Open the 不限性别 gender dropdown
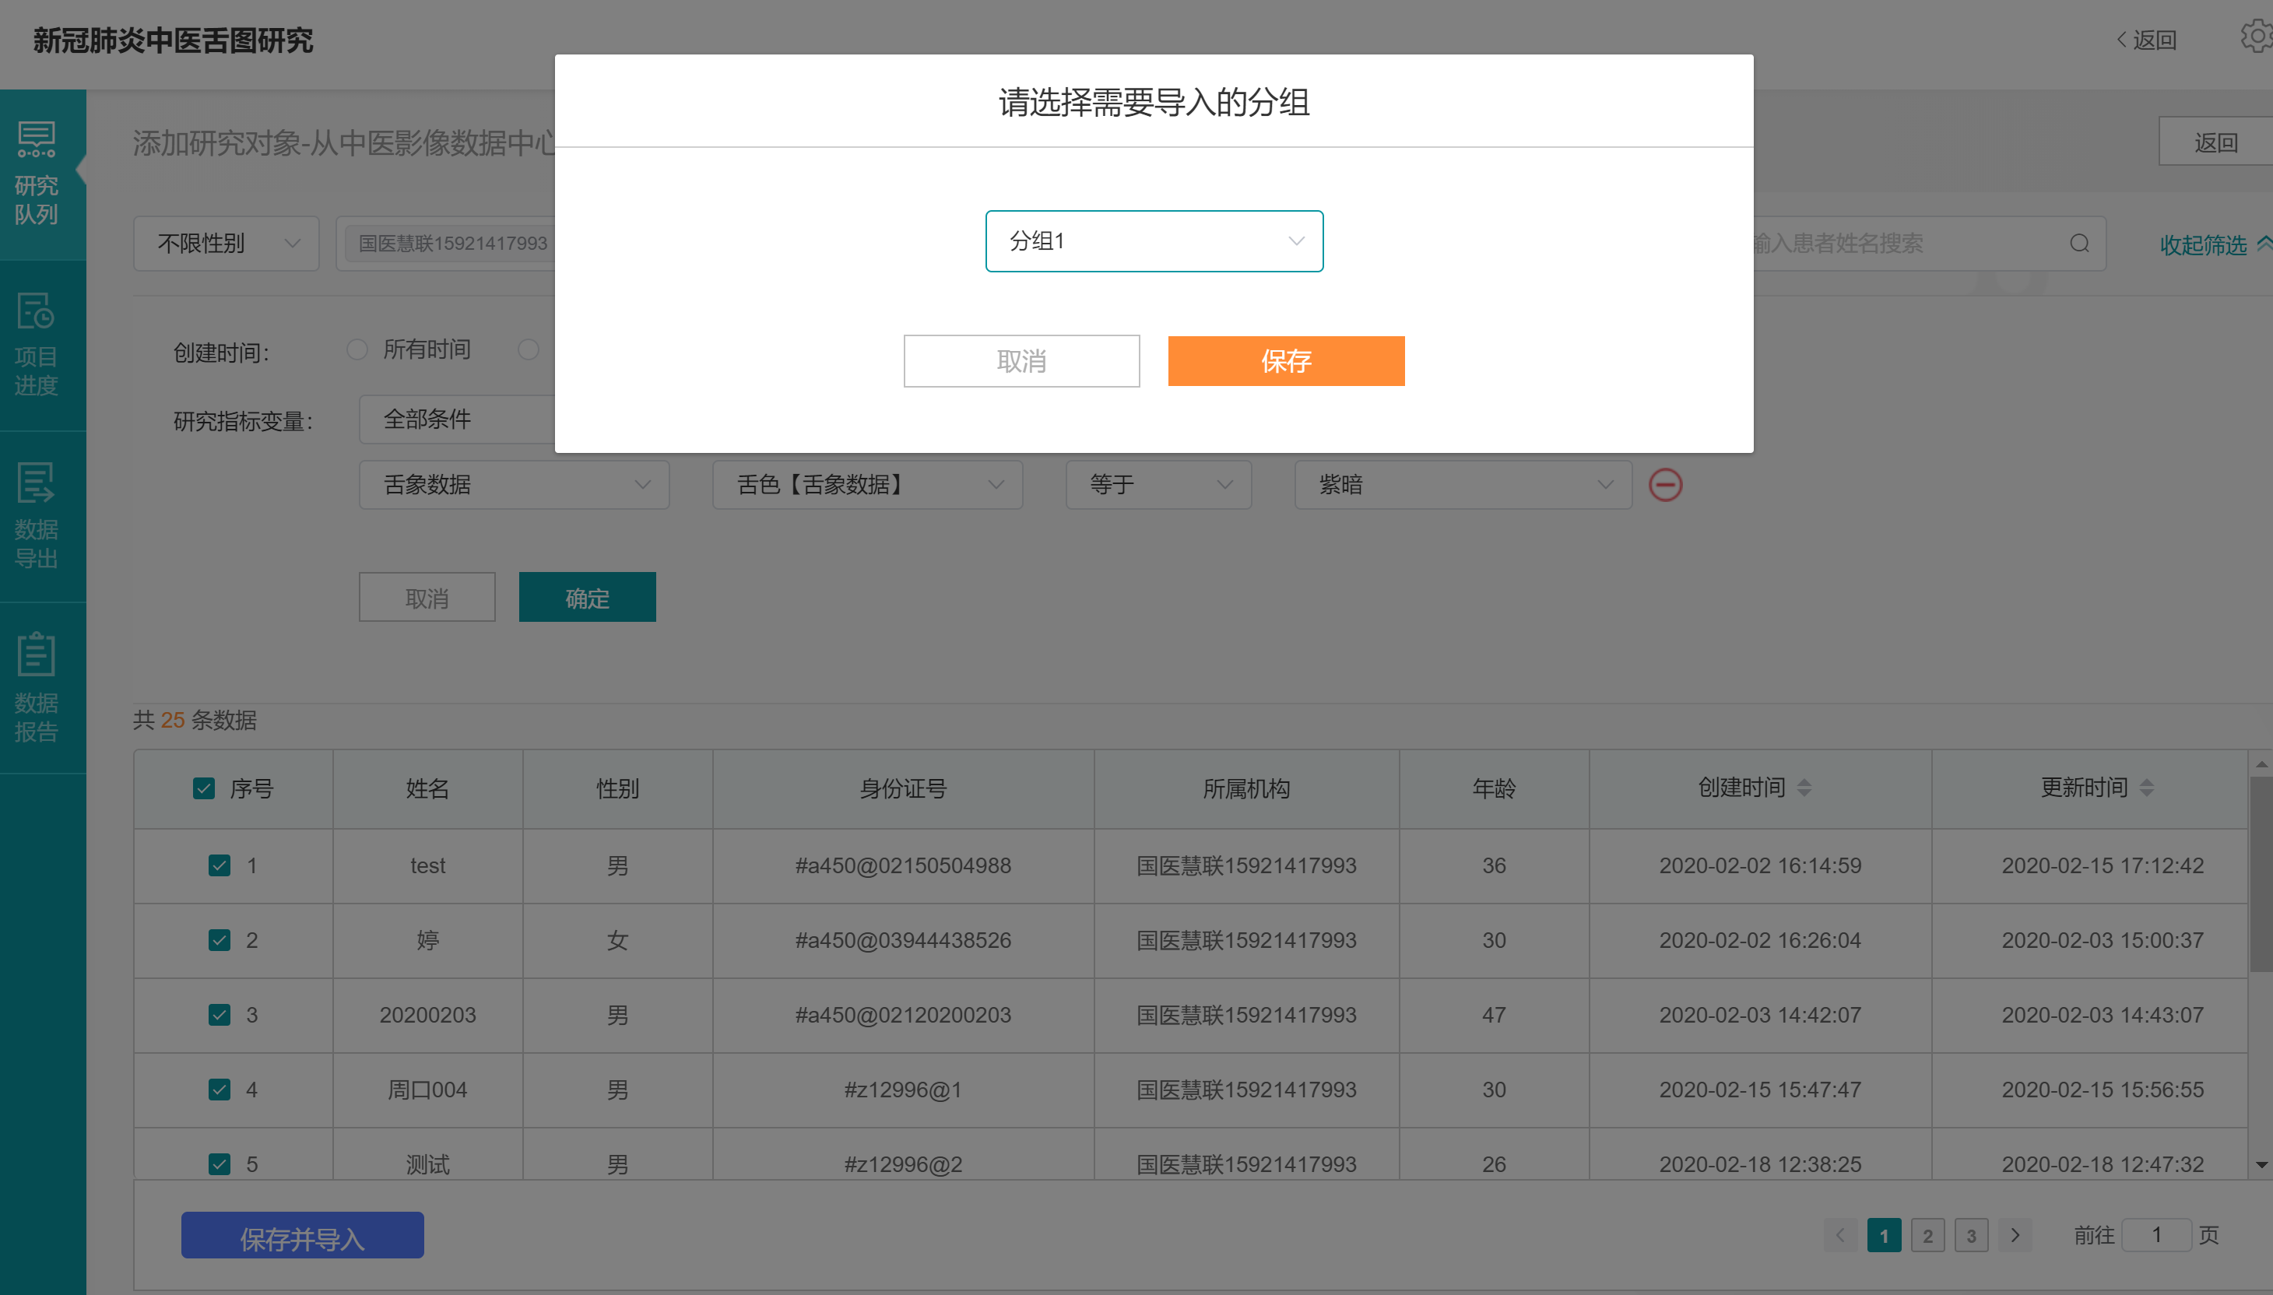This screenshot has height=1295, width=2273. (x=226, y=244)
